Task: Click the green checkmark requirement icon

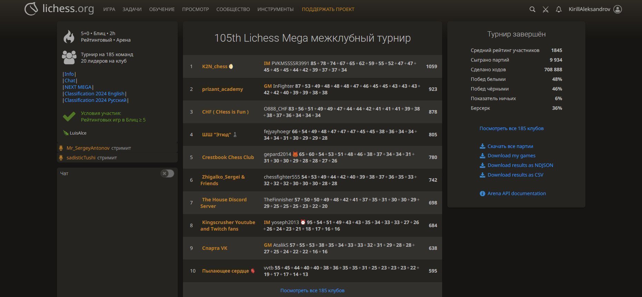Action: click(x=69, y=116)
